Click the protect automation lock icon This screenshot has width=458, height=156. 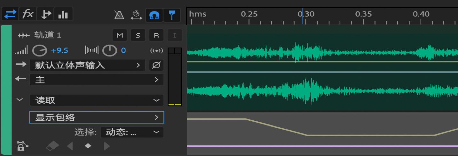click(22, 146)
